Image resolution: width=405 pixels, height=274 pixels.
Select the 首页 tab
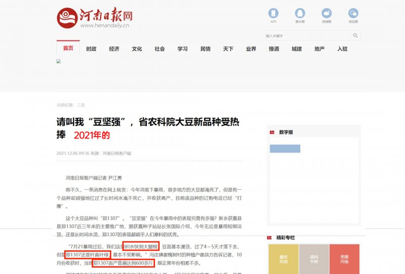pyautogui.click(x=68, y=49)
